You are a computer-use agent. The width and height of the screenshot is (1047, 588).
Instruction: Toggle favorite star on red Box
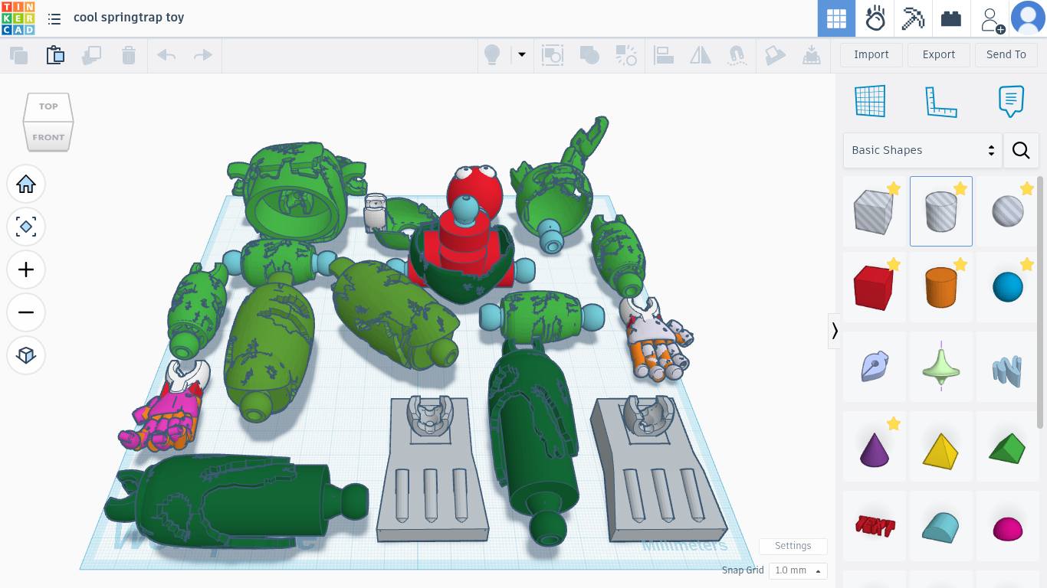tap(894, 264)
